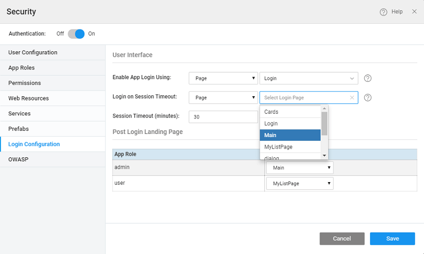The height and width of the screenshot is (254, 424).
Task: Open user role landing page dropdown
Action: (299, 183)
